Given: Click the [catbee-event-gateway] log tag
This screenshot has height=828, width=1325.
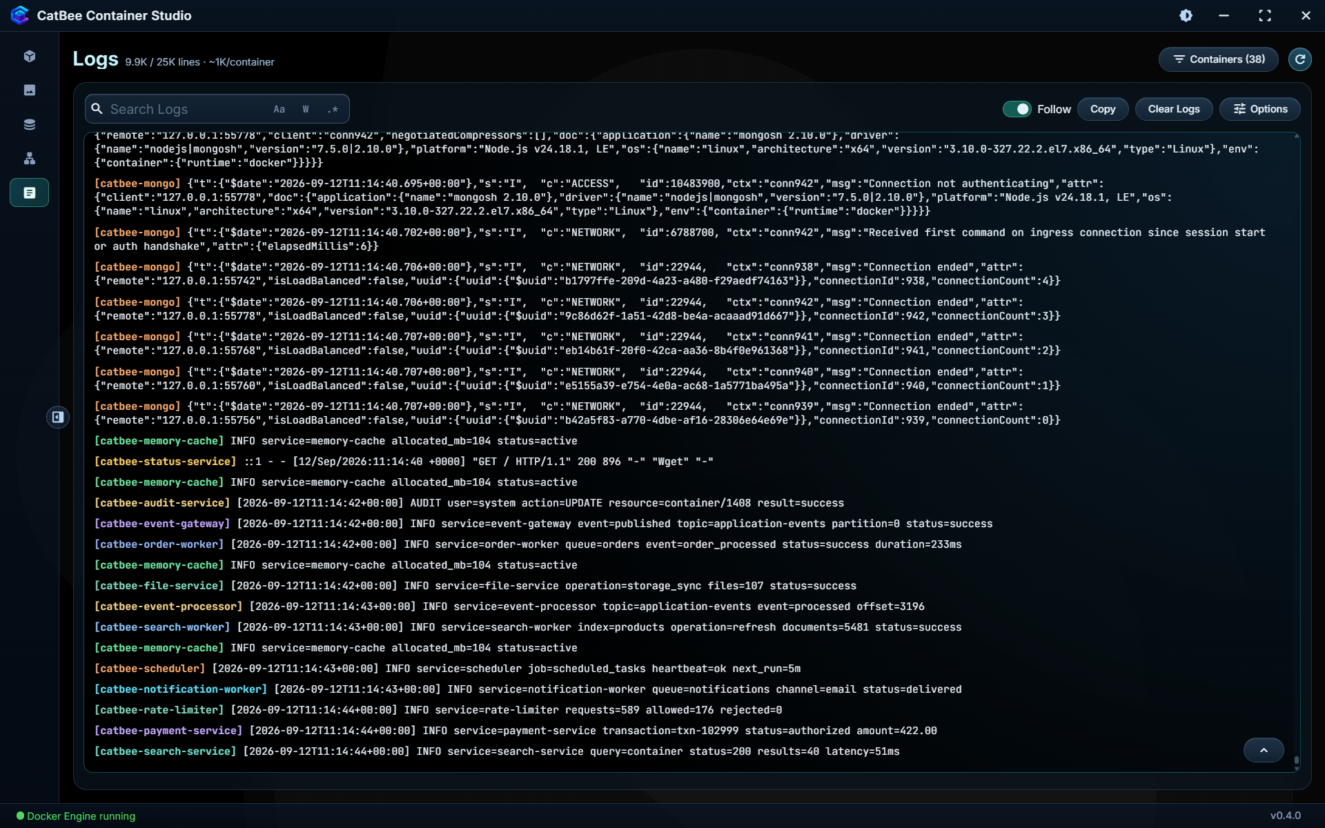Looking at the screenshot, I should 162,524.
